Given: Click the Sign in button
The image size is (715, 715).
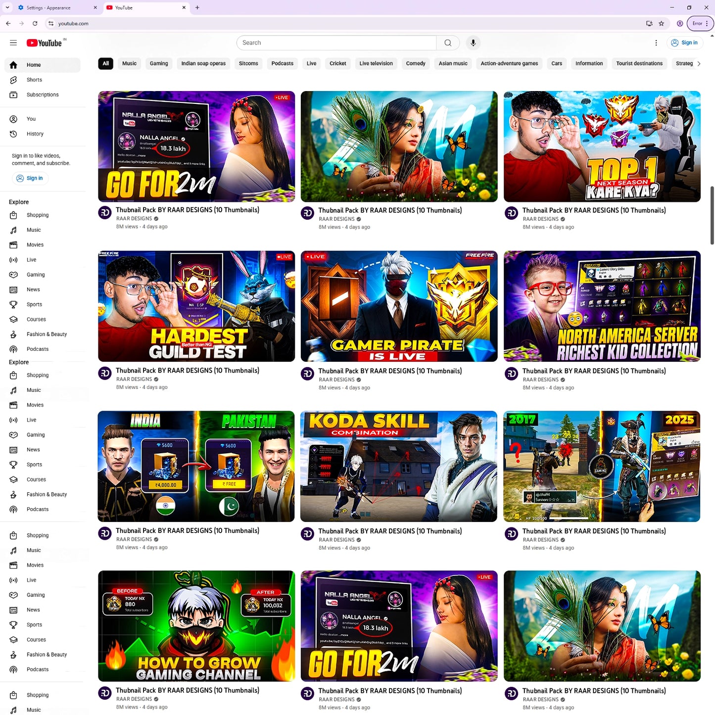Looking at the screenshot, I should (685, 43).
